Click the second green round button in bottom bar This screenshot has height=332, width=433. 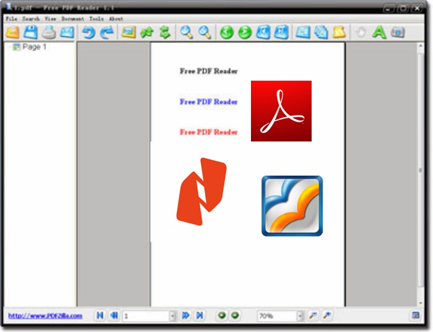point(235,315)
